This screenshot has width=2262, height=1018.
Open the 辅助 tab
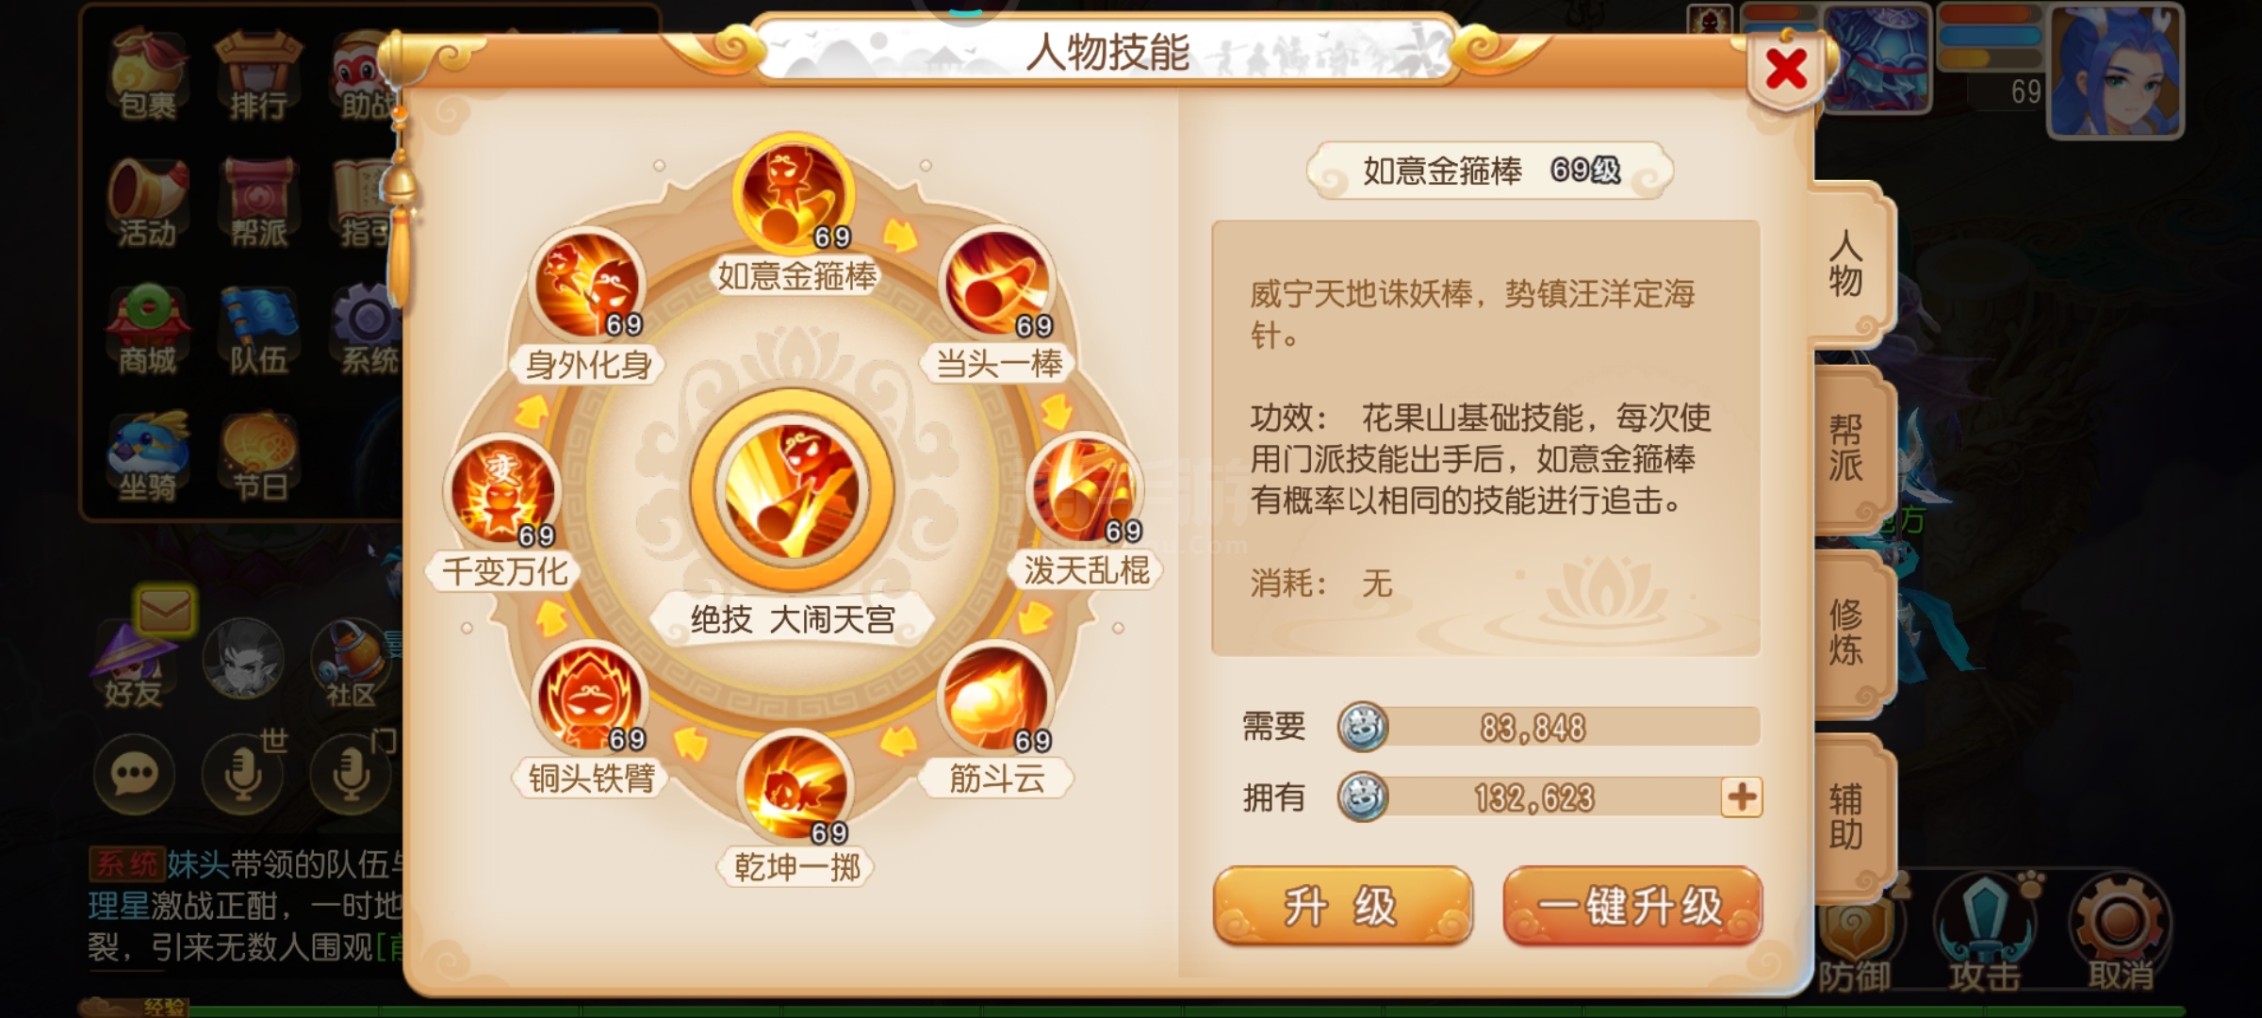(1847, 816)
